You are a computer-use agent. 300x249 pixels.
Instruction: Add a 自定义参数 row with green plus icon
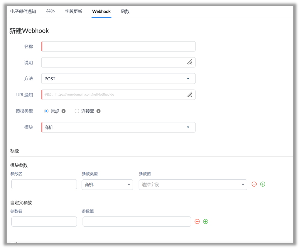coord(206,221)
